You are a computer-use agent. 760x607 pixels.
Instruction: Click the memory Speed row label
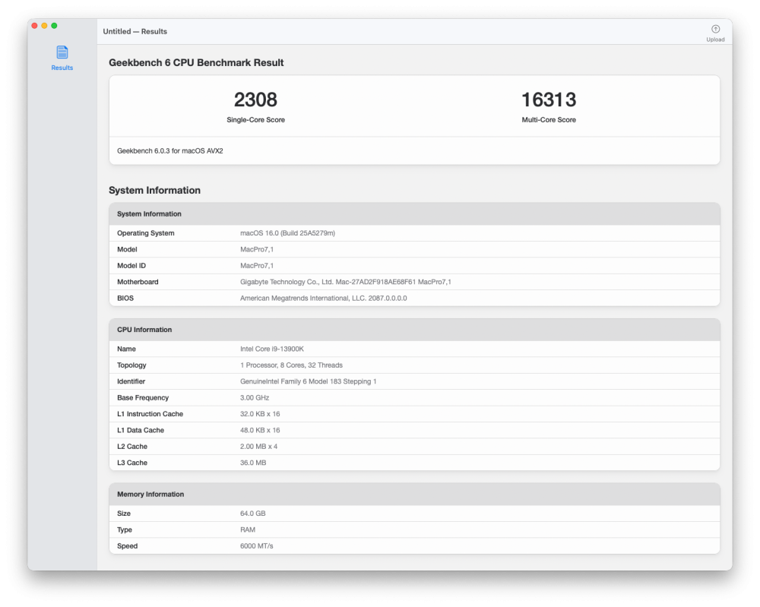coord(128,546)
